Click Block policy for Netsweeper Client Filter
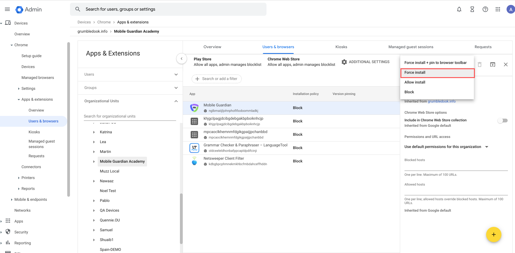Image resolution: width=515 pixels, height=253 pixels. 298,161
